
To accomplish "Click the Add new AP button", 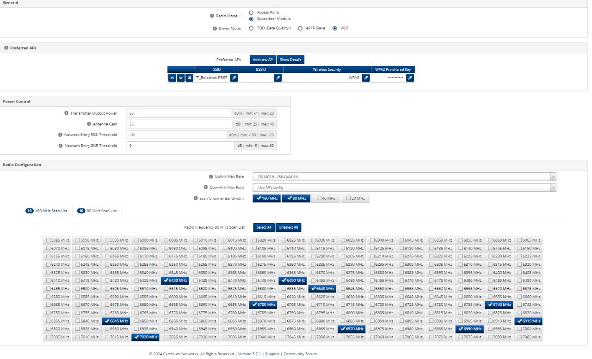I will point(262,60).
